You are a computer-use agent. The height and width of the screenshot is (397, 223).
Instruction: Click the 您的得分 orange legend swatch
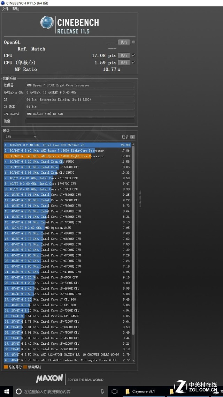(6, 367)
